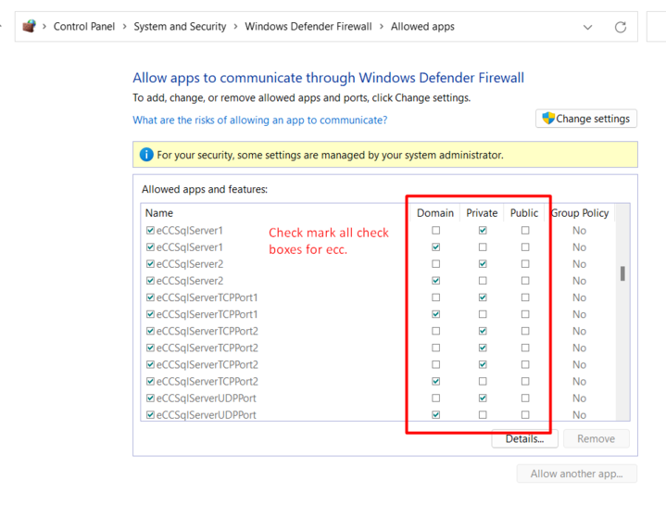Viewport: 666px width, 506px height.
Task: Tick Private box on Domain-enabled eCCSqlServerTCPPort2 row
Action: pyautogui.click(x=483, y=382)
